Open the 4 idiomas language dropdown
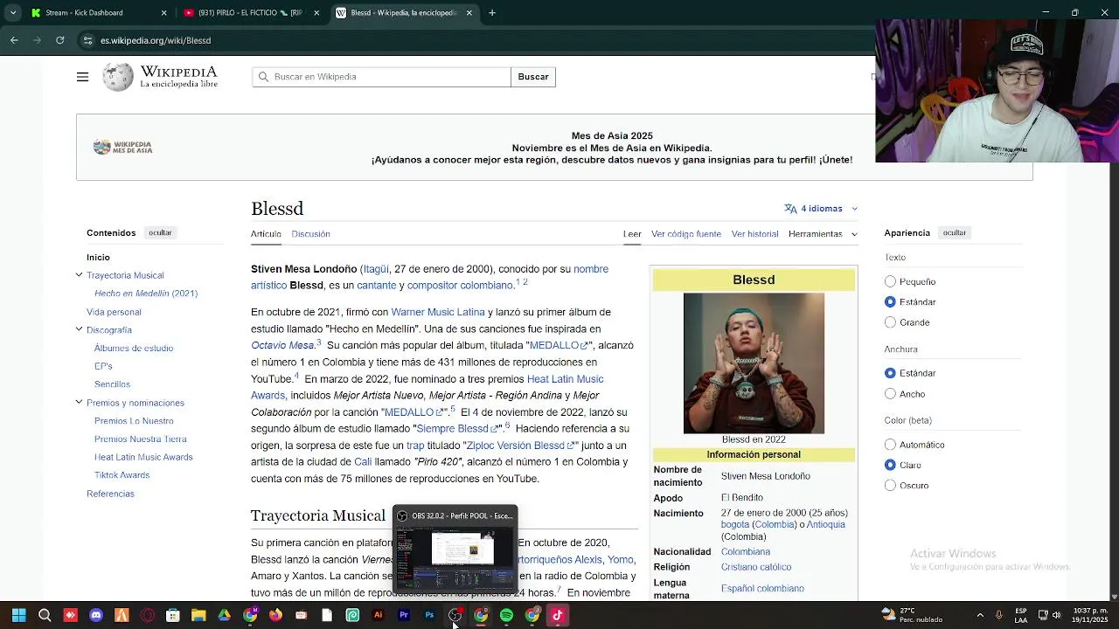The height and width of the screenshot is (629, 1119). pos(821,209)
